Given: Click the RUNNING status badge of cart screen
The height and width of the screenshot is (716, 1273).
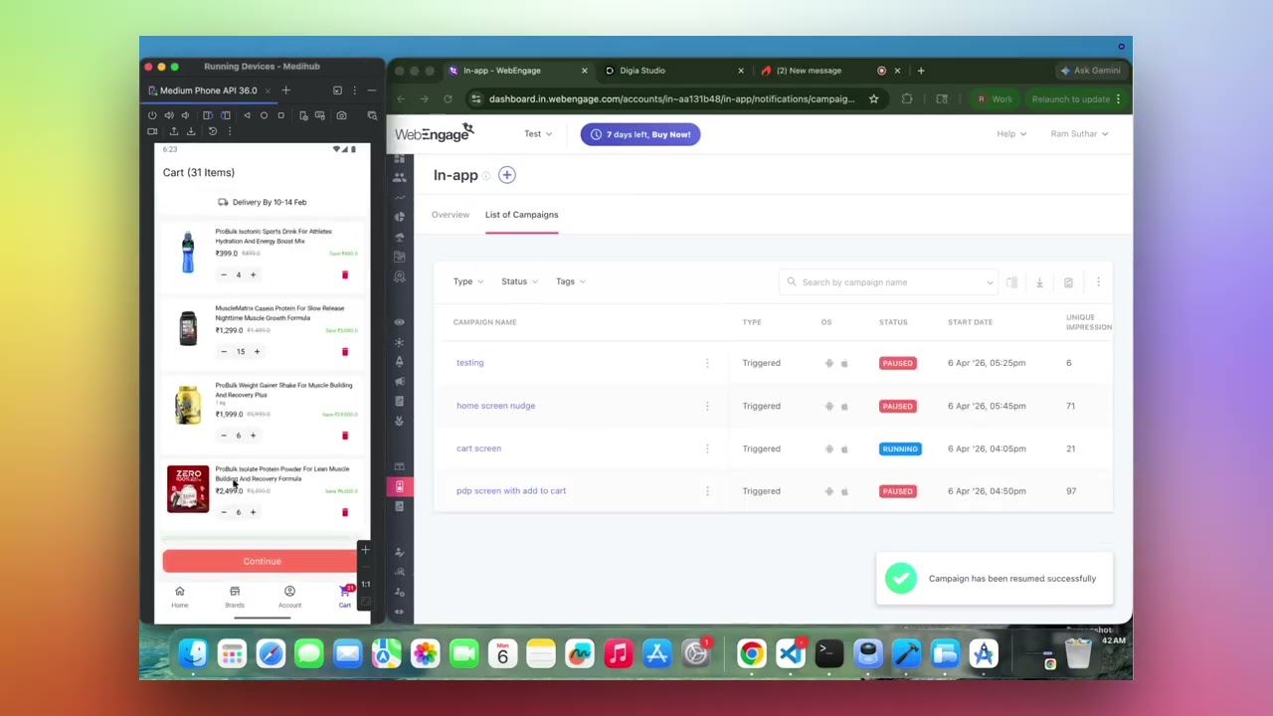Looking at the screenshot, I should pos(900,448).
